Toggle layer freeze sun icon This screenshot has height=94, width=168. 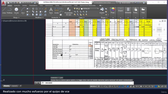[77, 9]
